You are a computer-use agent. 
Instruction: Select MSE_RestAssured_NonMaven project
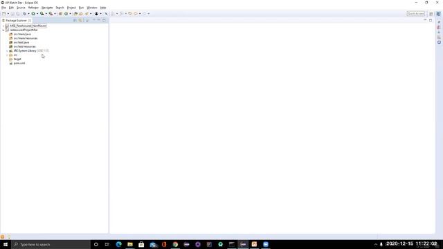coord(28,26)
